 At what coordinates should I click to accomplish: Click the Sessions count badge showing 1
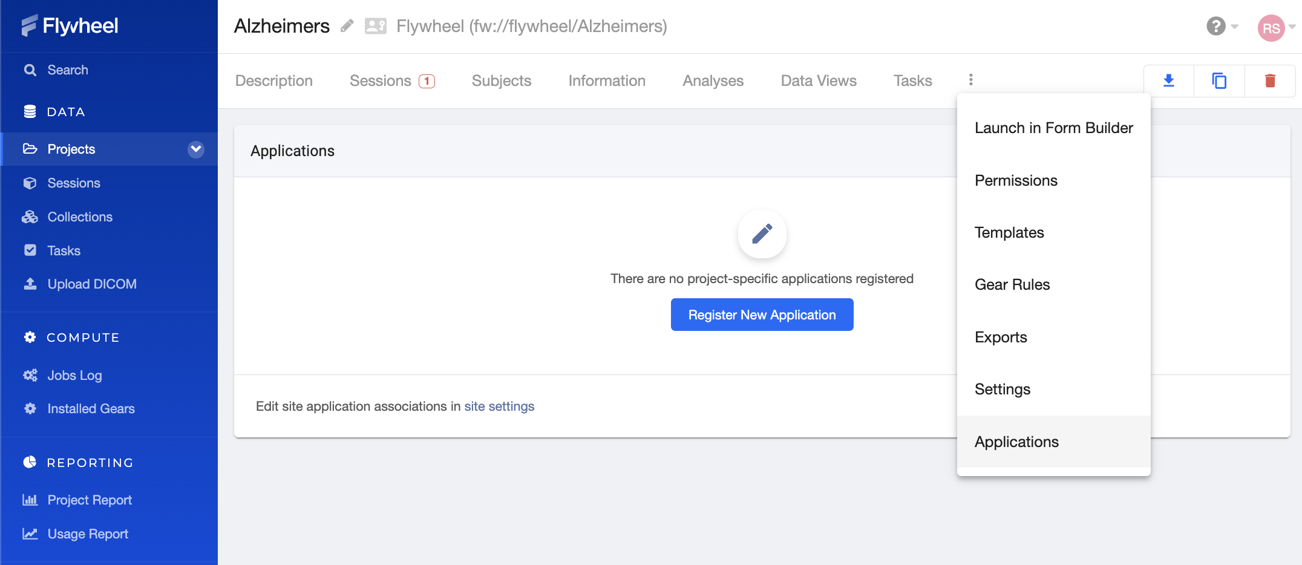click(x=427, y=81)
